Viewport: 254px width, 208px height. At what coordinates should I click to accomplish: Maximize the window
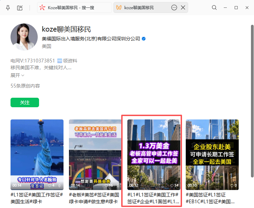click(x=236, y=7)
